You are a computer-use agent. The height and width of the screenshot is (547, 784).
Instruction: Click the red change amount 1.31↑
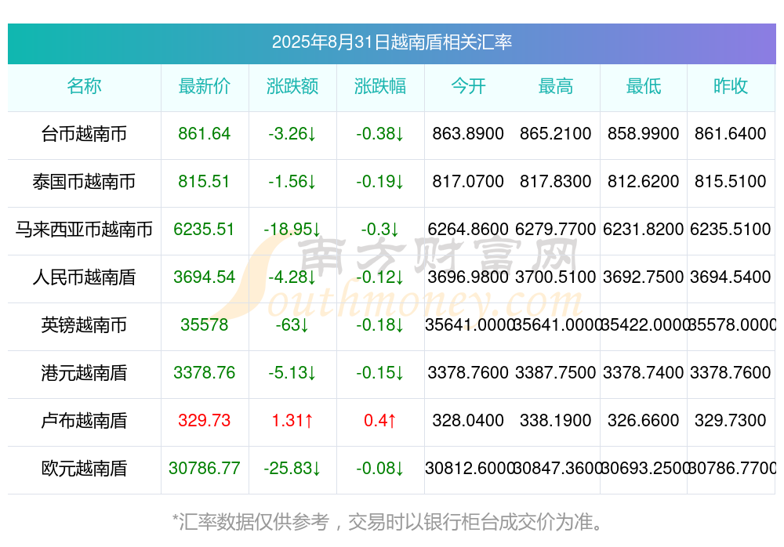pos(292,420)
